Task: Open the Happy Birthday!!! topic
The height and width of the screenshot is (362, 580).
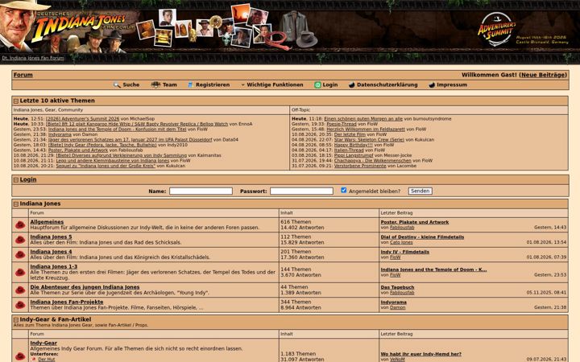Action: point(354,145)
